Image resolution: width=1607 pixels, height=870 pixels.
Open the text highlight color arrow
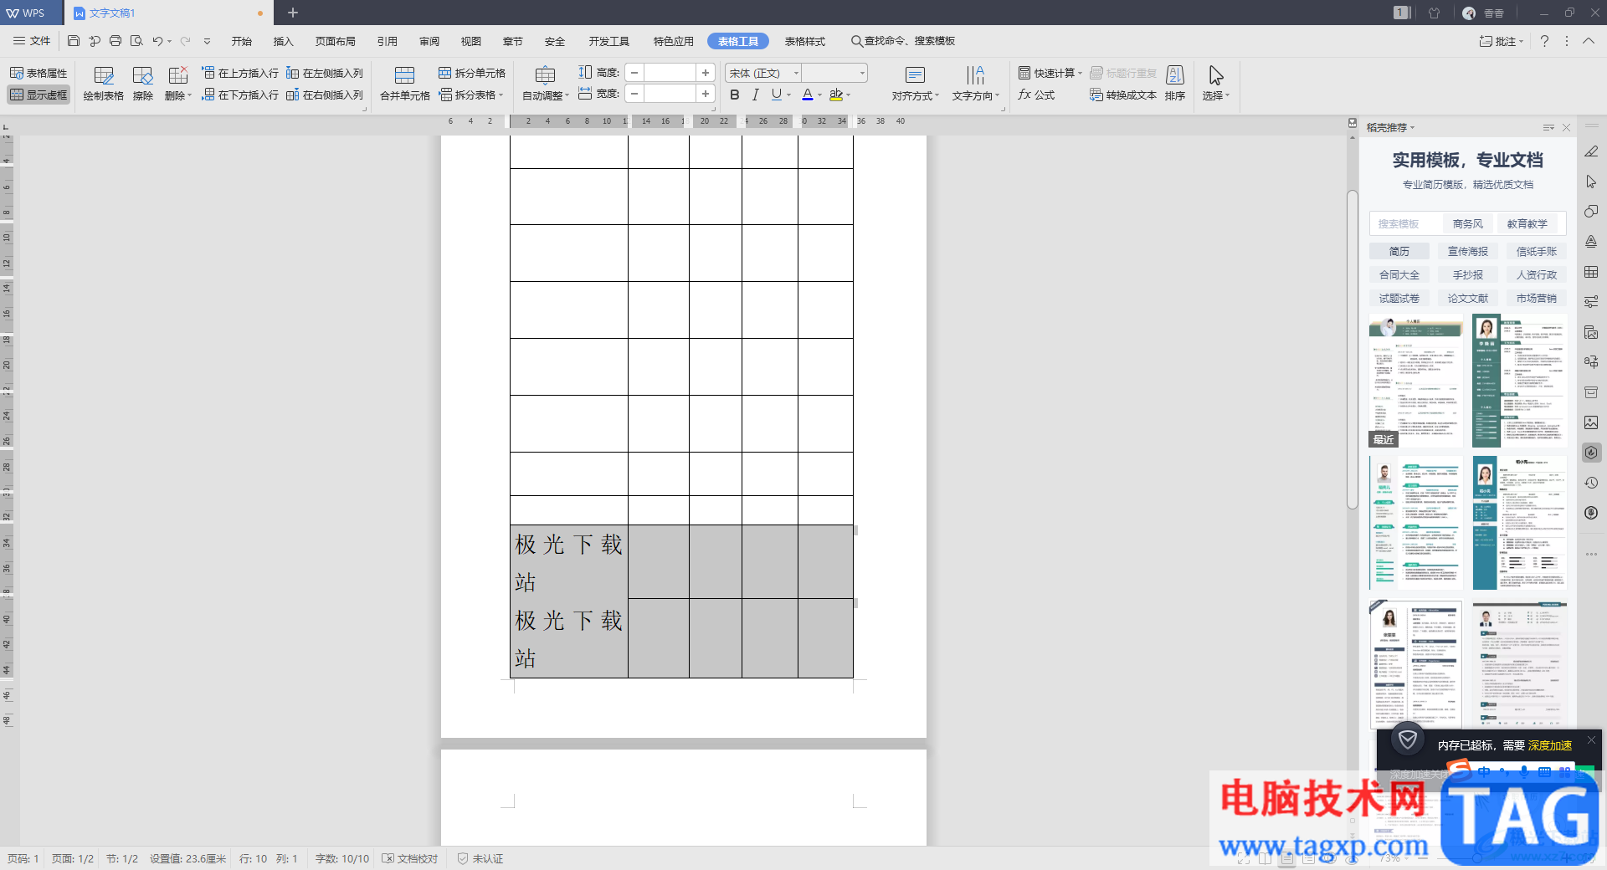(x=849, y=95)
